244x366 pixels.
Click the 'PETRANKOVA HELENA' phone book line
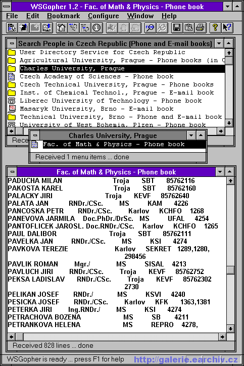(103, 325)
